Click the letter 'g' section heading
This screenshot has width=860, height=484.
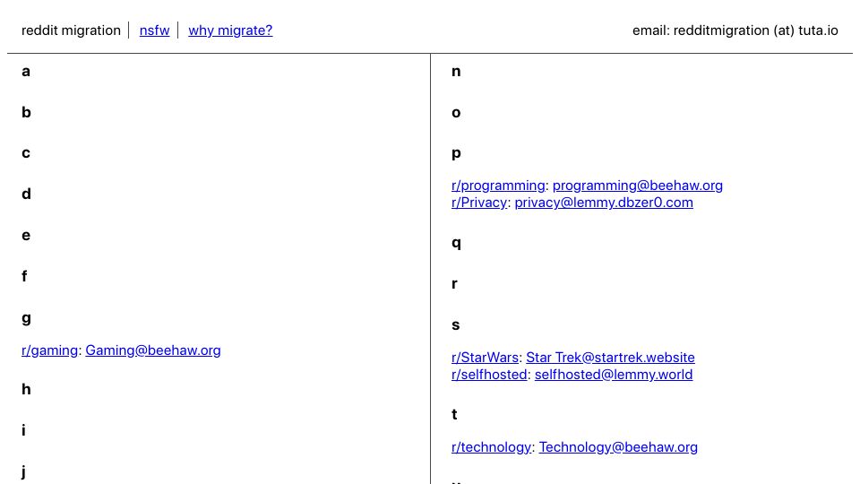[26, 318]
